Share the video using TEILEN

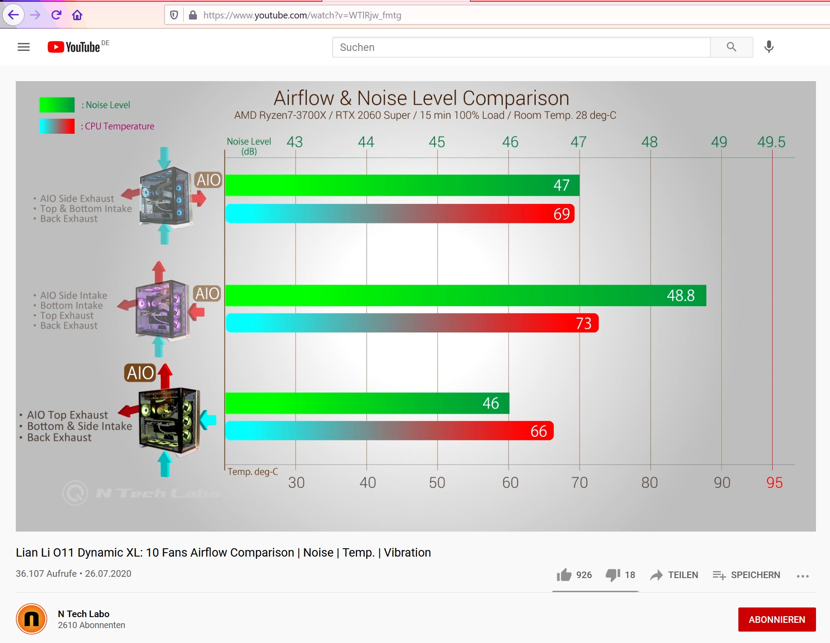(674, 575)
